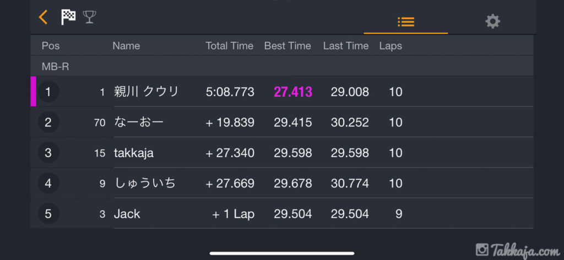
Task: Sort by the Name column header
Action: 126,46
